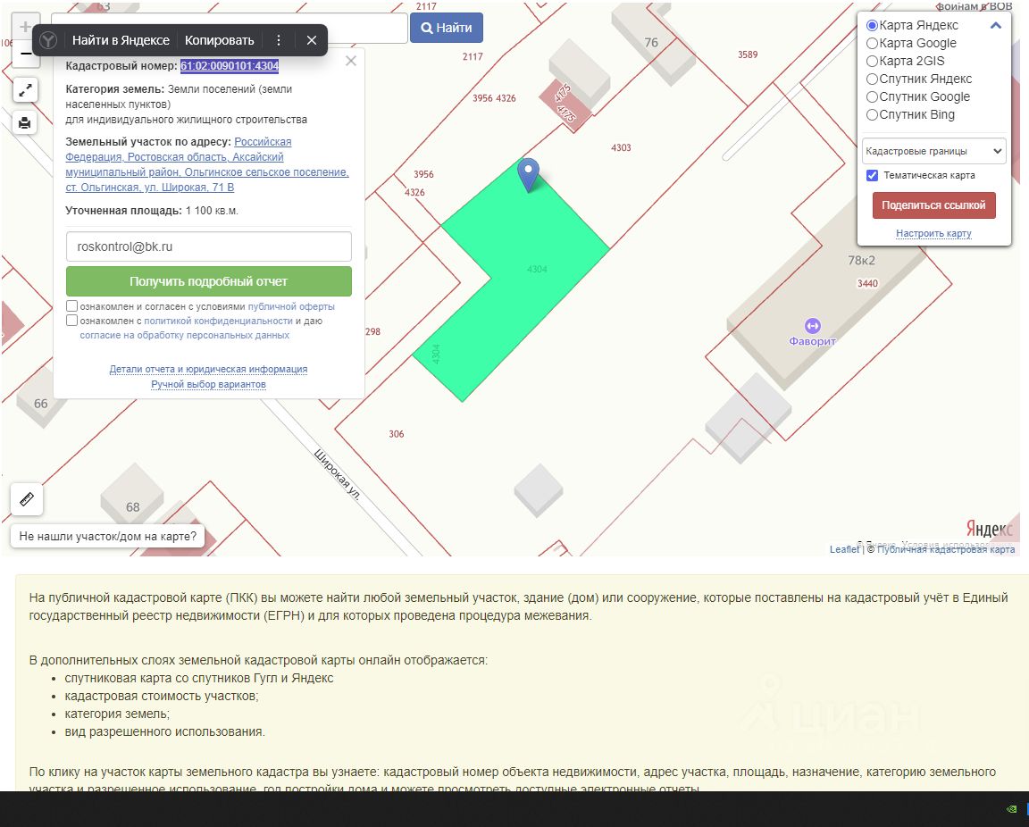
Task: Click Не нашли участок/дом на карте button
Action: (107, 536)
